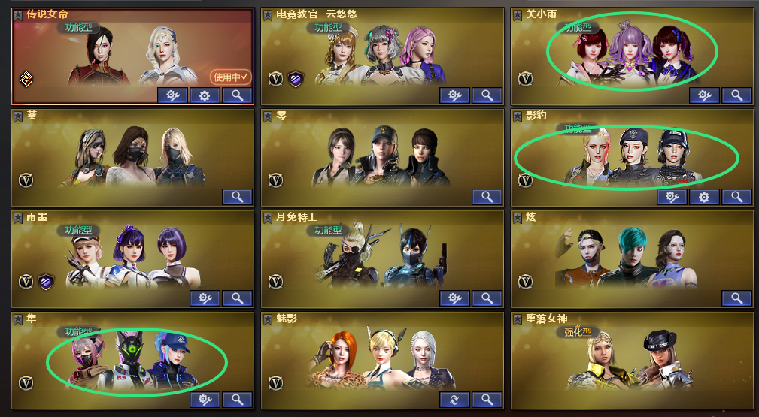Toggle favorite star on 雨墨 card
Image resolution: width=759 pixels, height=417 pixels.
[x=18, y=218]
